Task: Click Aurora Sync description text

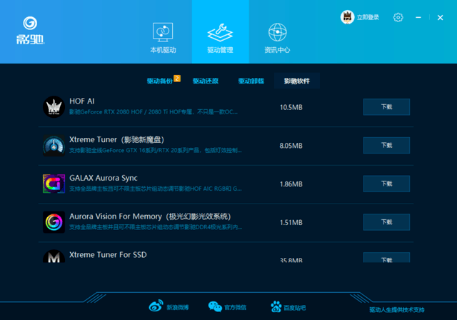Action: click(156, 189)
